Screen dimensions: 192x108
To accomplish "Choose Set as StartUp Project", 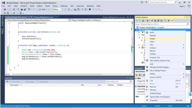I will coord(165,71).
